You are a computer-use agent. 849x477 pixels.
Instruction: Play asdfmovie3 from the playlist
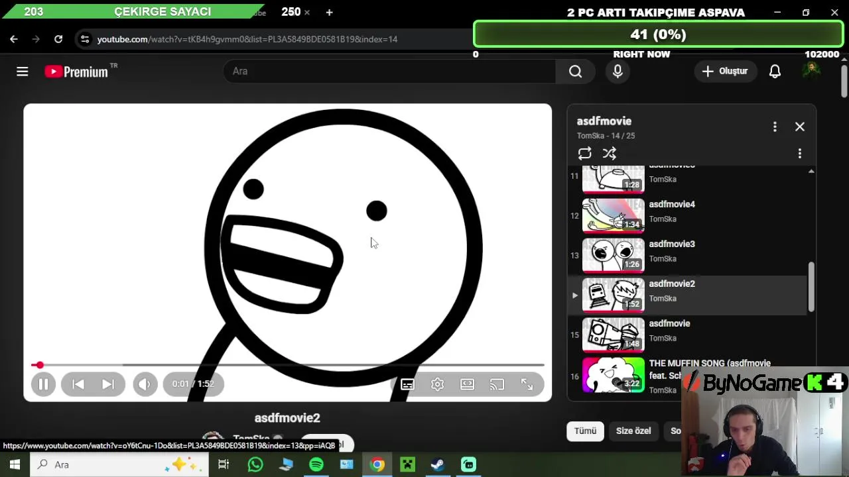click(x=688, y=255)
